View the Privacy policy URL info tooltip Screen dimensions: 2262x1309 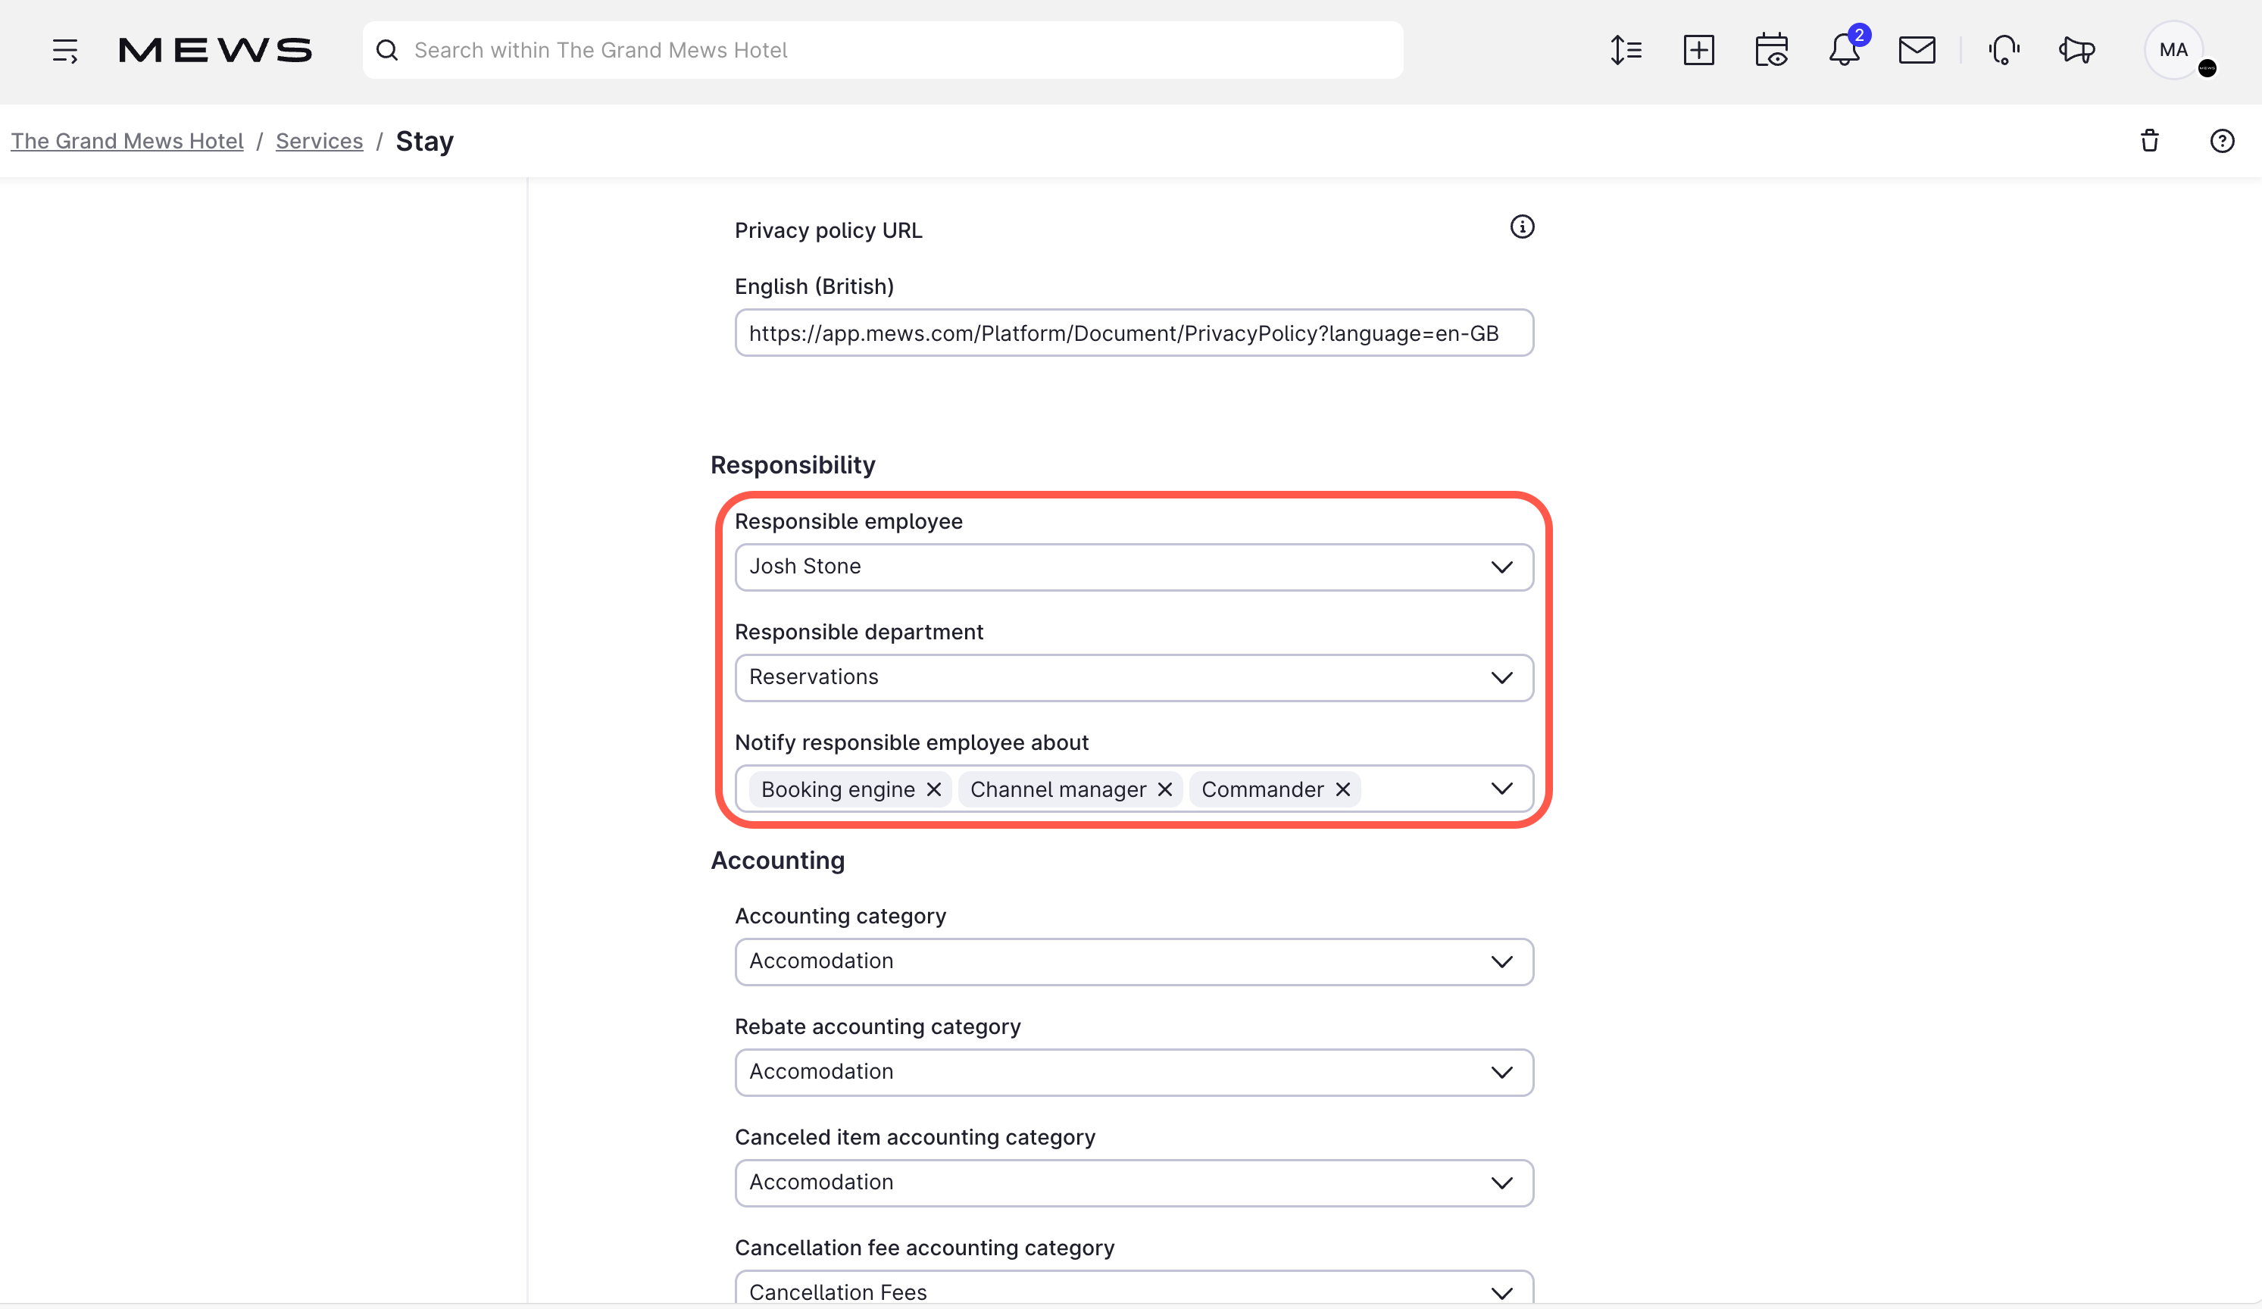click(x=1521, y=226)
